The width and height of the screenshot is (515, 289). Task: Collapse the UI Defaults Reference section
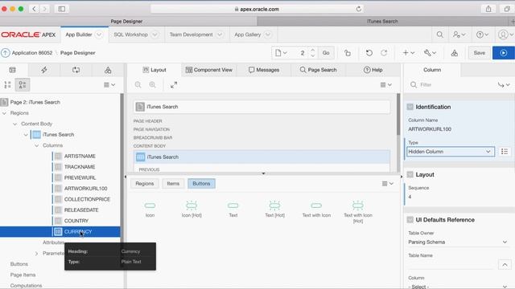coord(410,220)
